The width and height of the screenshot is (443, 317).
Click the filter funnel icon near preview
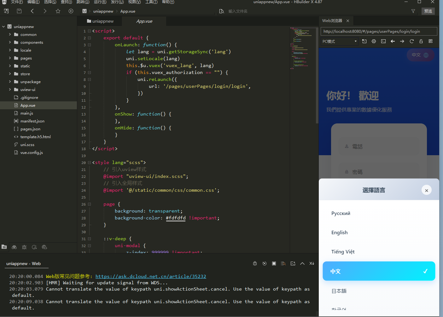click(x=413, y=11)
